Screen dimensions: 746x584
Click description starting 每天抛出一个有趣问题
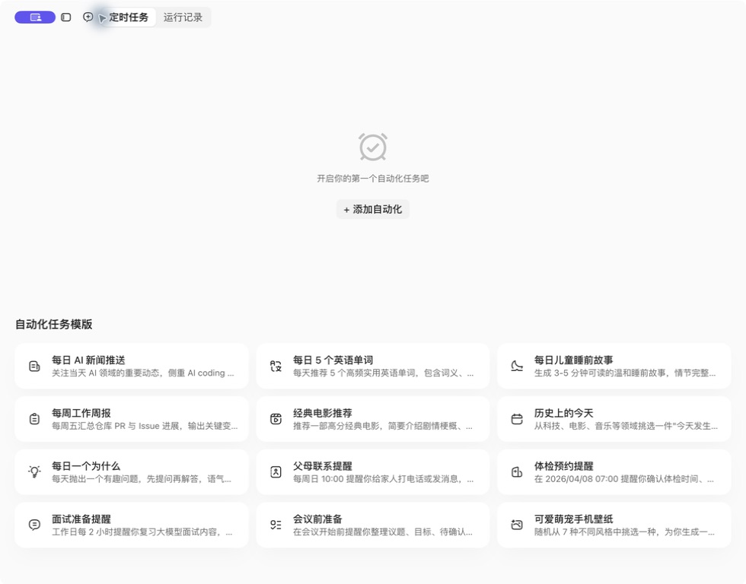point(142,479)
